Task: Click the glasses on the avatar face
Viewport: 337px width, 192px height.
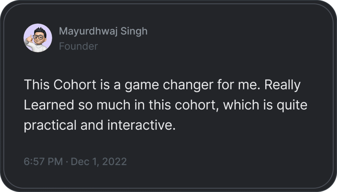Action: pyautogui.click(x=38, y=37)
